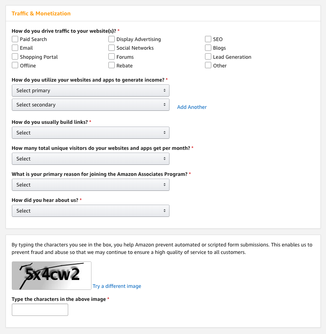Image resolution: width=326 pixels, height=334 pixels.
Task: Select the Rebate checkbox
Action: coord(112,65)
